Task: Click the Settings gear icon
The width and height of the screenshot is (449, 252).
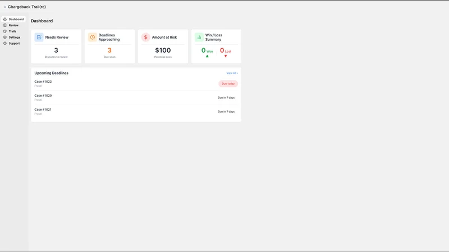Action: [x=5, y=37]
